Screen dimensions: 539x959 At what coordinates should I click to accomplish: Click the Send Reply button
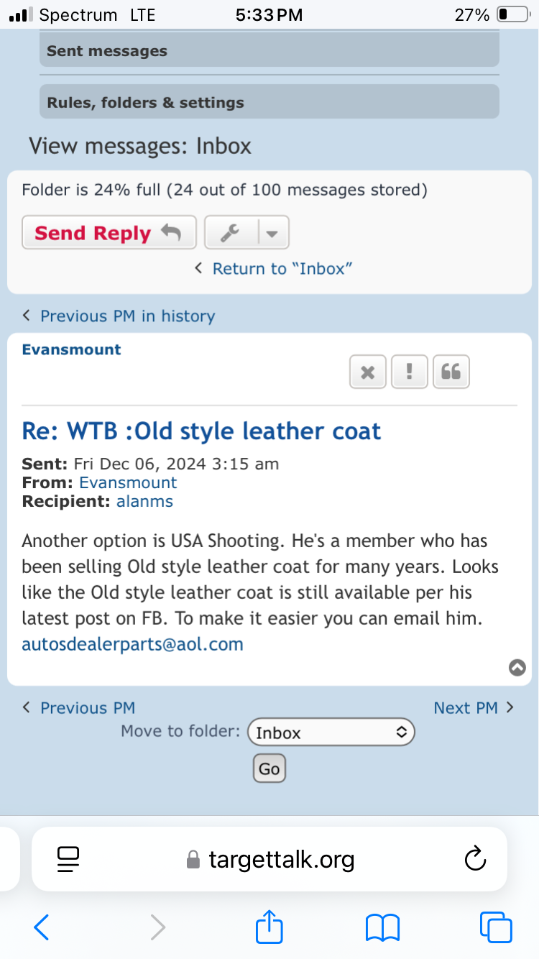(109, 232)
